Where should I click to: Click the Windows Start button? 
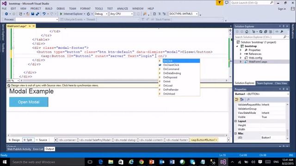click(x=5, y=162)
